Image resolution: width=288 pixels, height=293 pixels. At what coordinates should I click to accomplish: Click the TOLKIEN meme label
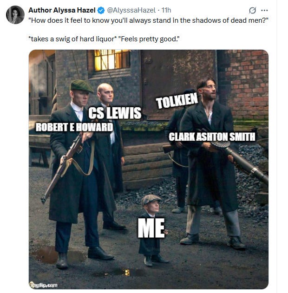(177, 101)
